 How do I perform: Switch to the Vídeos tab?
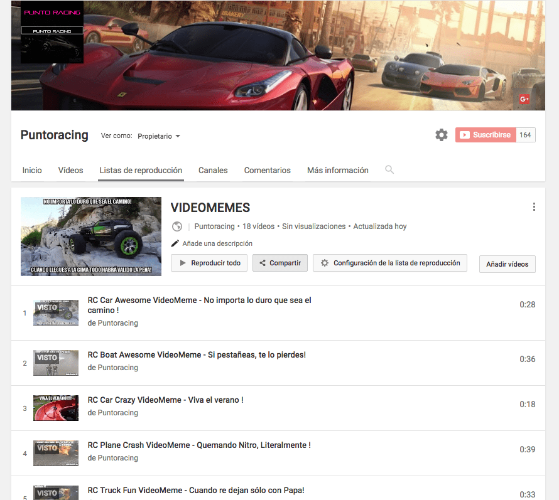coord(70,170)
